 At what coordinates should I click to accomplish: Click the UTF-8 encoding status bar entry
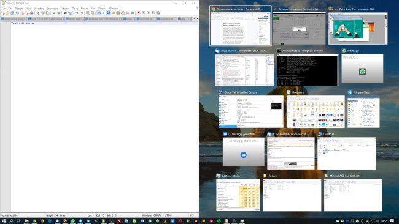pyautogui.click(x=168, y=215)
